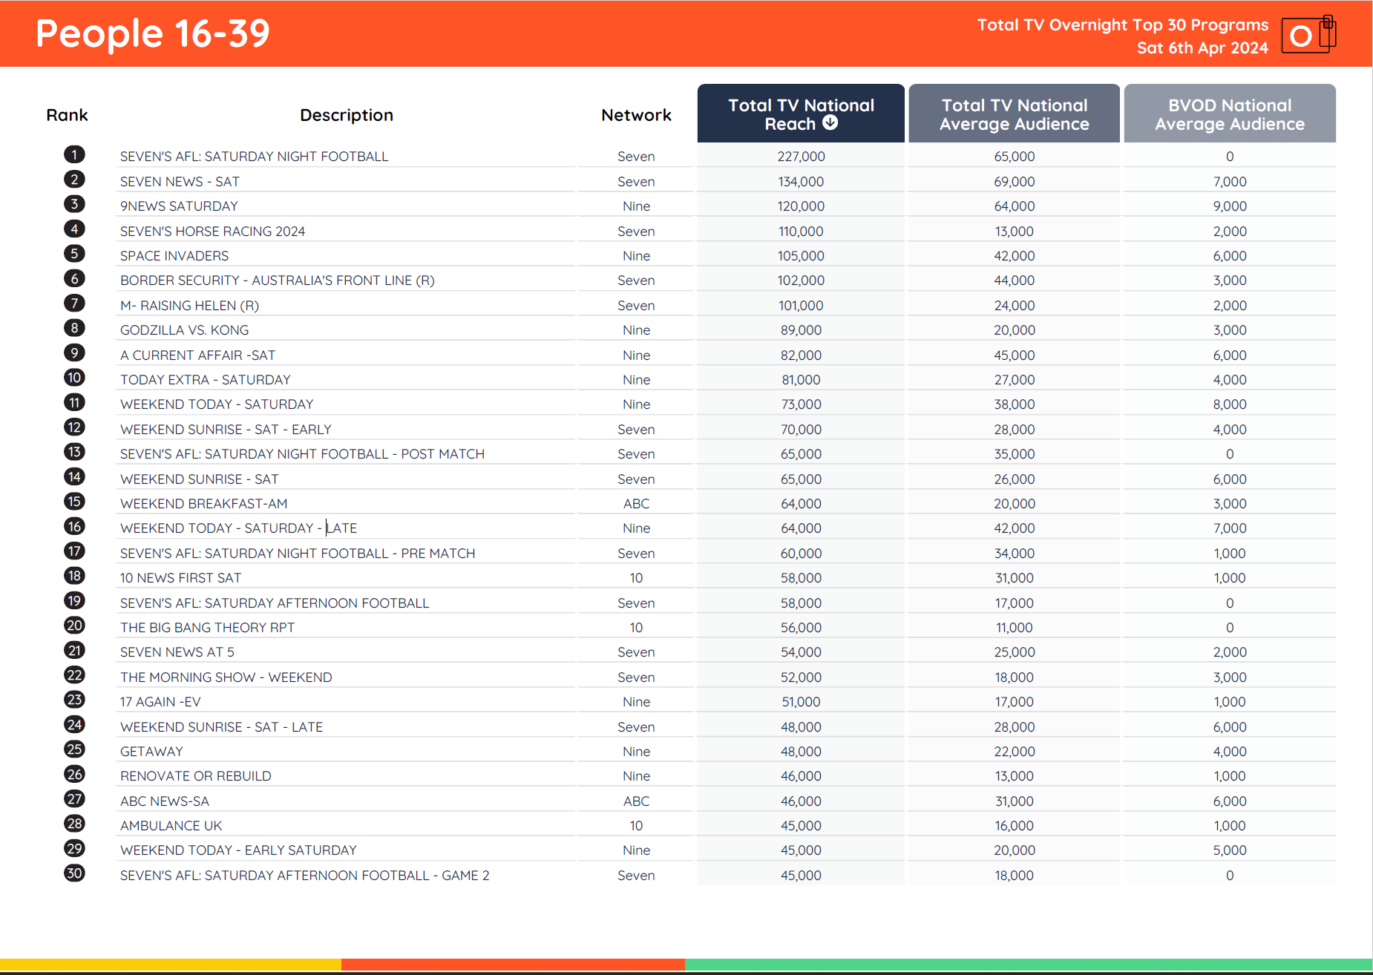
Task: Sort by Total TV National Average Audience column
Action: pos(1014,113)
